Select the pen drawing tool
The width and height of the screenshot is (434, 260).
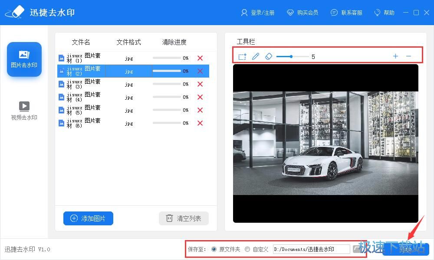pos(256,56)
